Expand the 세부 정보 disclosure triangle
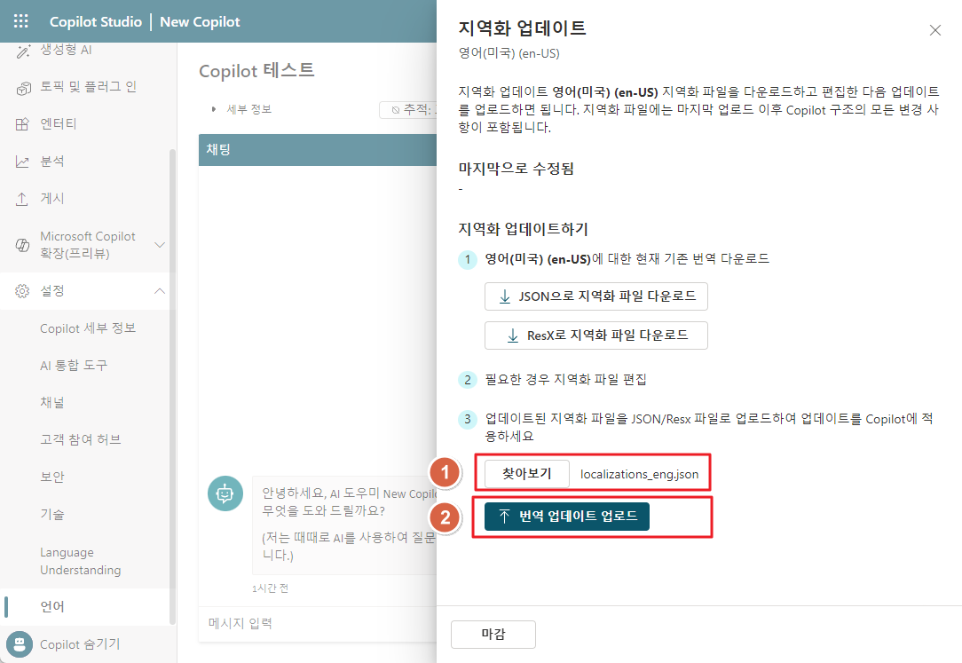This screenshot has height=663, width=962. (214, 109)
